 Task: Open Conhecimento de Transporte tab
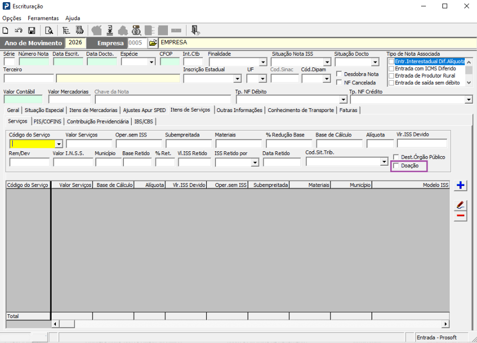tap(301, 110)
